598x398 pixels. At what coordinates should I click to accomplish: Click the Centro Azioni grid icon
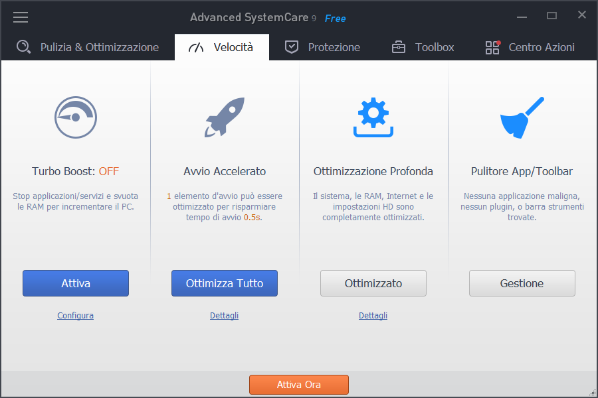coord(493,47)
